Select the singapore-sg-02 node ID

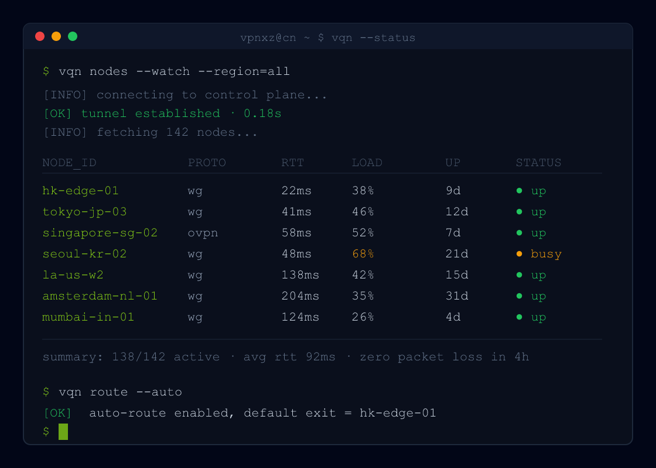pos(100,233)
